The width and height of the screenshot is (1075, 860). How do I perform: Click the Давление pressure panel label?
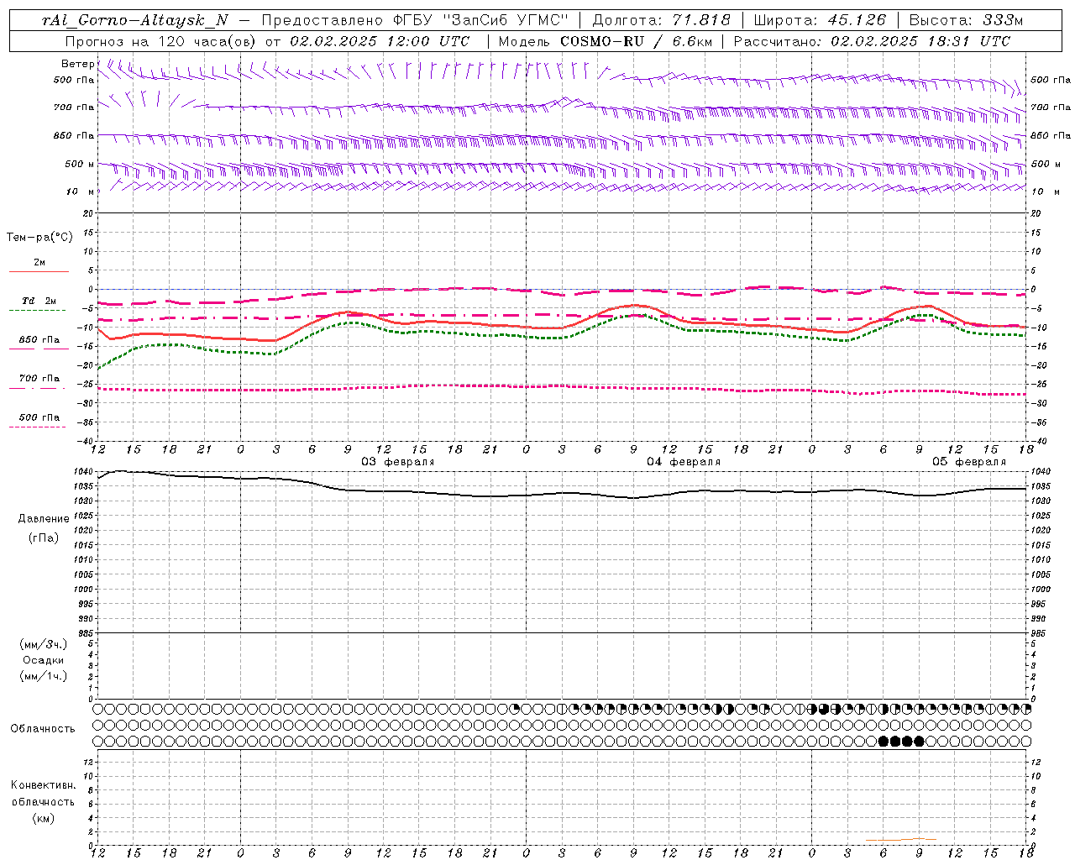(x=43, y=519)
